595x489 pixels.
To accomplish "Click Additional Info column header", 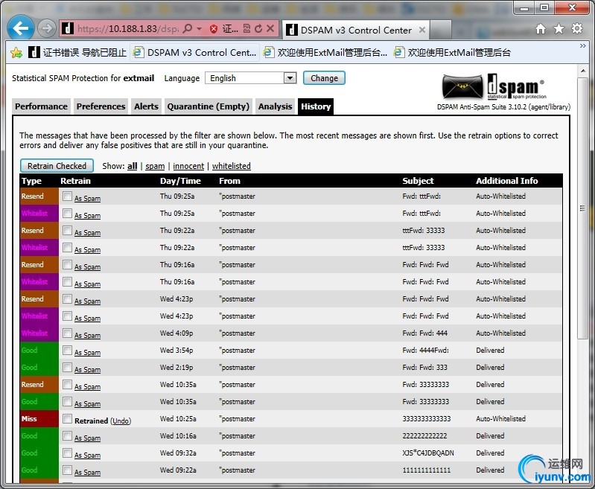I will click(507, 181).
